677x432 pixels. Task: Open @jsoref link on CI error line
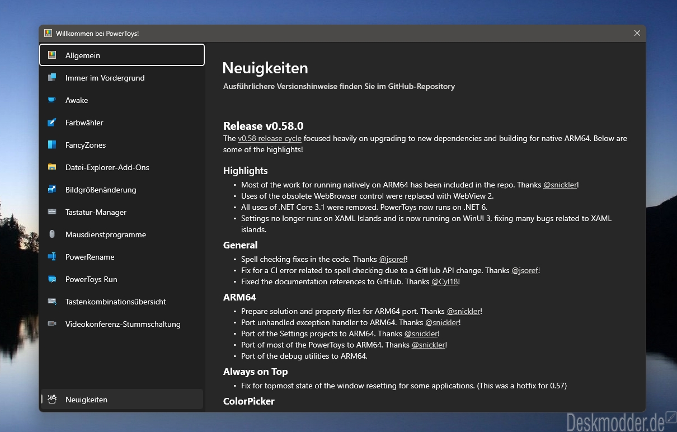(x=525, y=270)
